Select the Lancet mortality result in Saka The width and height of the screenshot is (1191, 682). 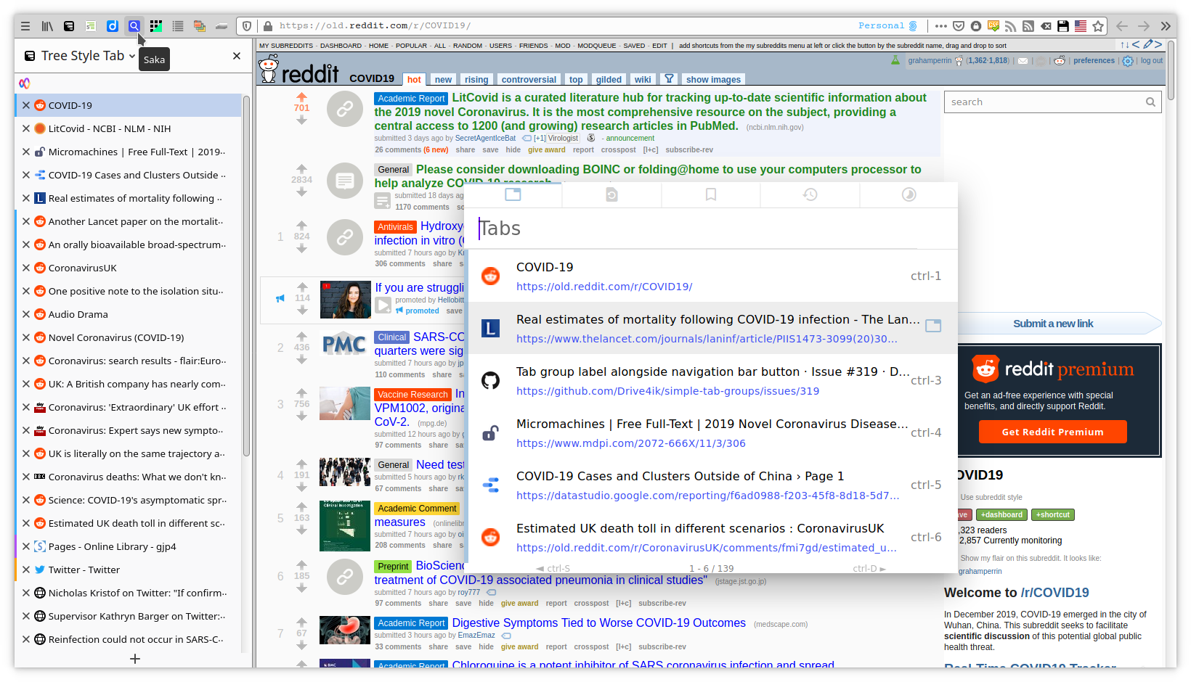coord(712,328)
